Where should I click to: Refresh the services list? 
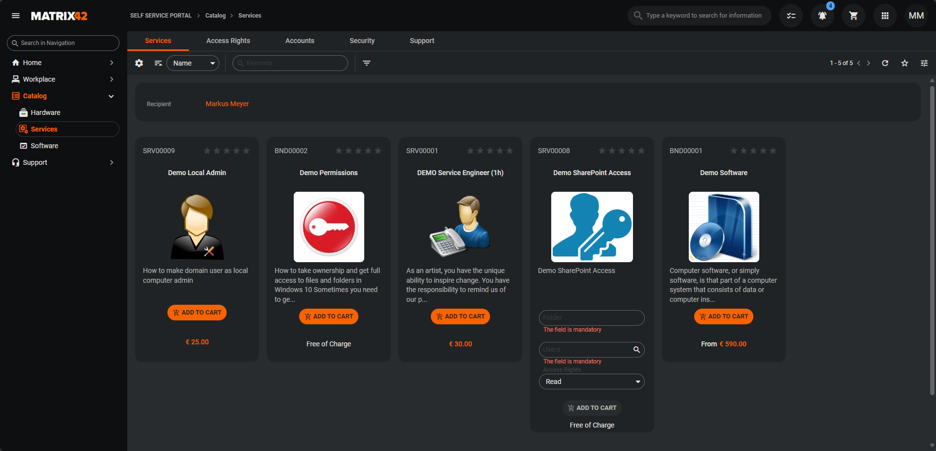(x=885, y=63)
